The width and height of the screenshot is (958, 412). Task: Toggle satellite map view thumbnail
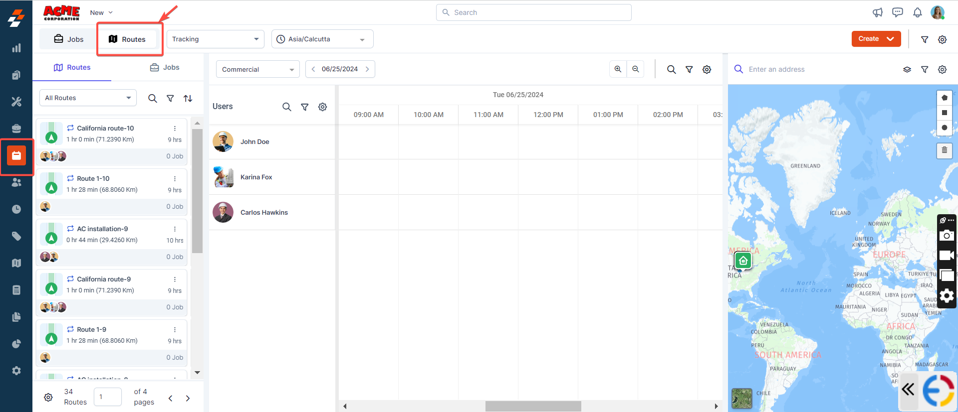[741, 398]
